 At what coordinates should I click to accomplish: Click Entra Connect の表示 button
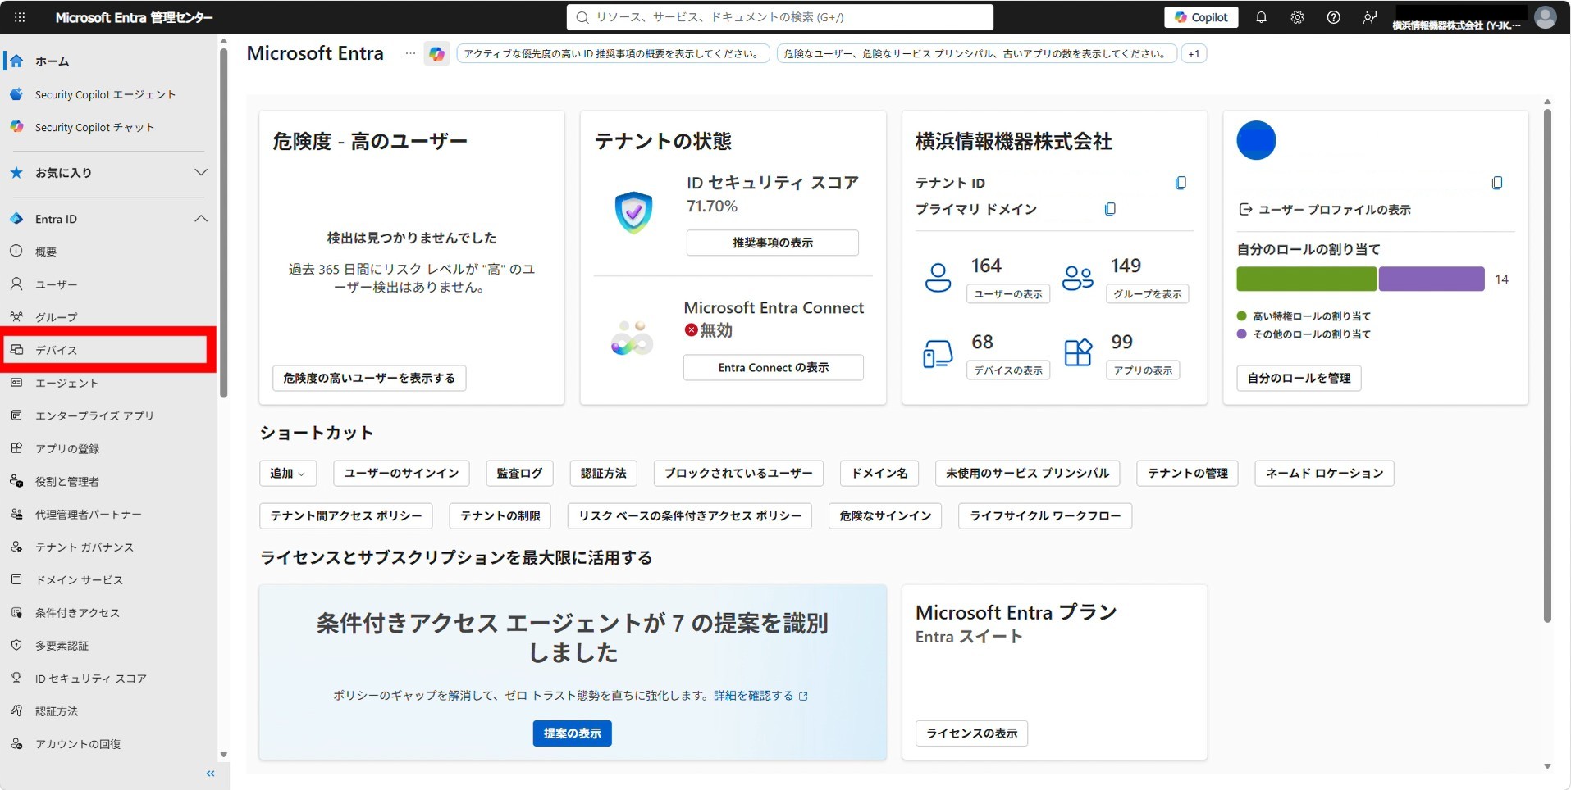(x=774, y=367)
